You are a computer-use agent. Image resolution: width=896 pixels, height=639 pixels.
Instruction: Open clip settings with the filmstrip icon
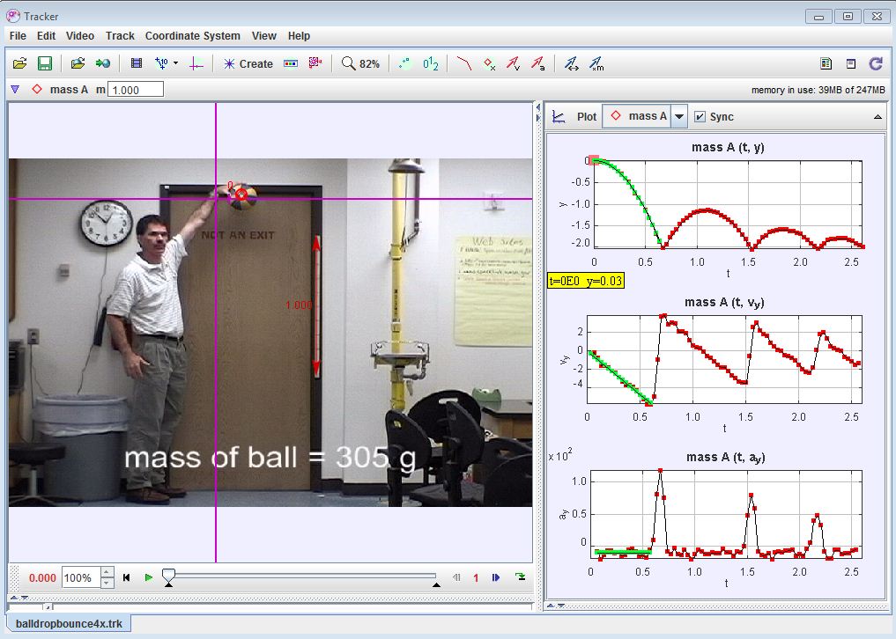[136, 63]
